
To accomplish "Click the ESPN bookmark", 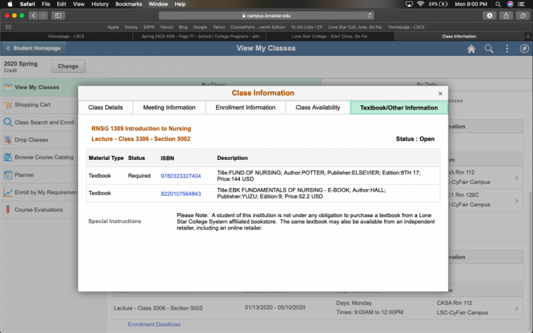I will click(149, 27).
